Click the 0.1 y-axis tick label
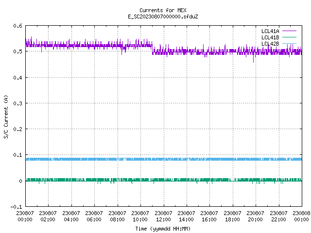 pyautogui.click(x=17, y=155)
